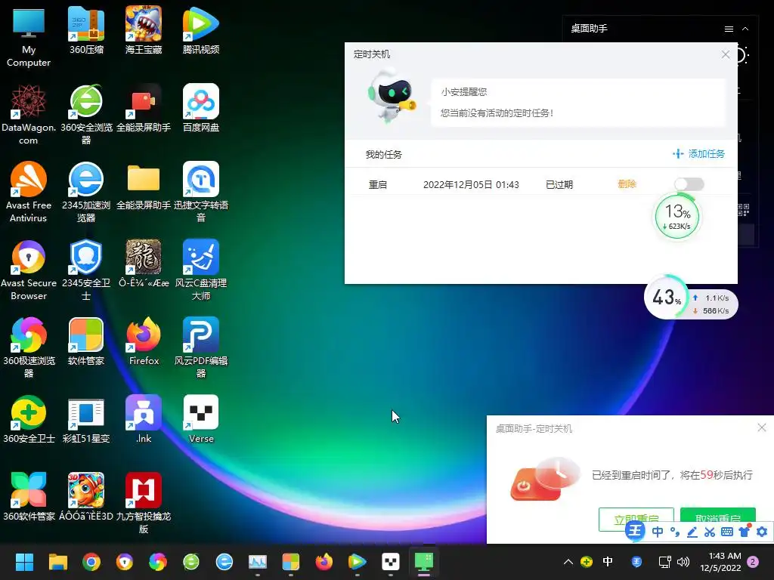Open Verse desktop icon
Screen dimensions: 774x580
[201, 420]
